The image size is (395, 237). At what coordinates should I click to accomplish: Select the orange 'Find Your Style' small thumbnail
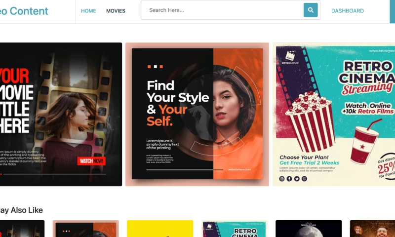(85, 229)
